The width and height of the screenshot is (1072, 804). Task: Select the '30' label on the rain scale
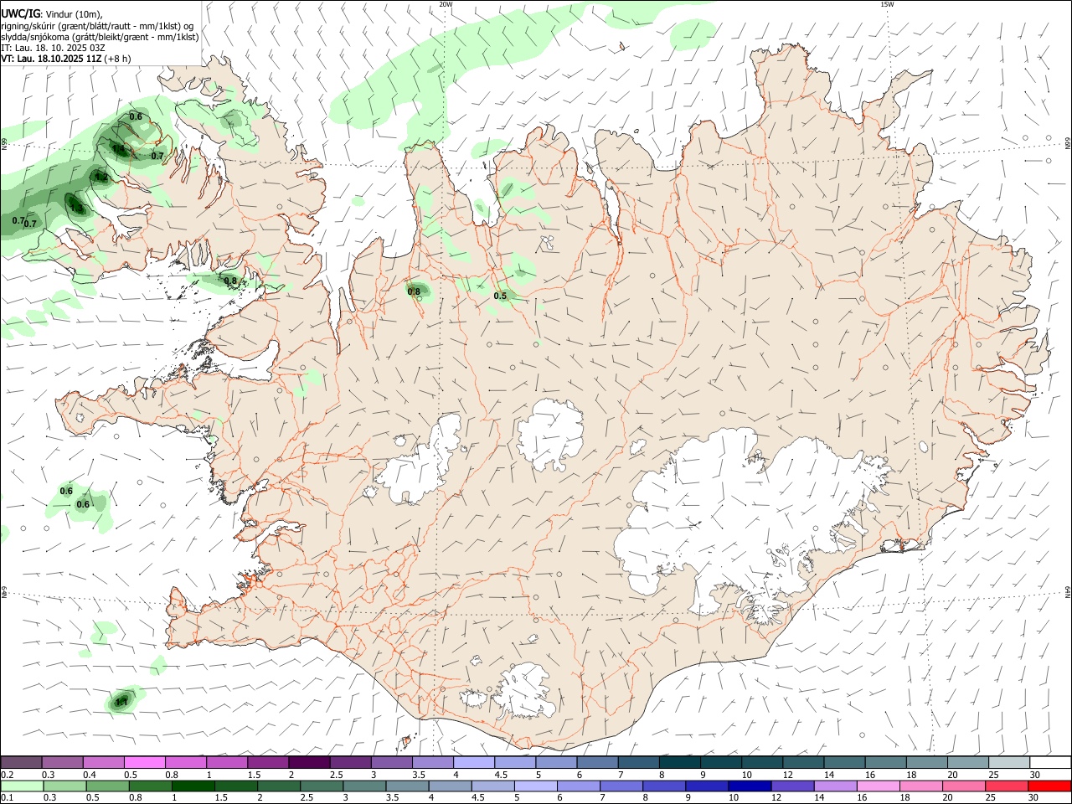click(x=1035, y=798)
